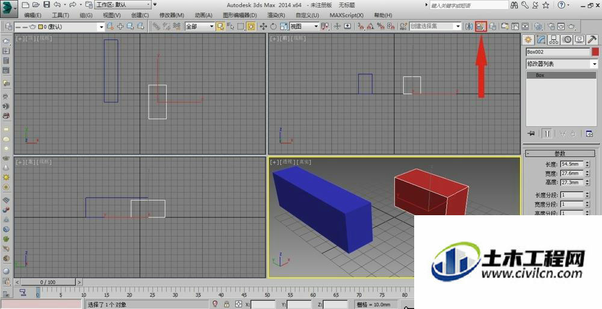This screenshot has width=602, height=309.
Task: Open the 工具(T) menu
Action: tap(60, 16)
